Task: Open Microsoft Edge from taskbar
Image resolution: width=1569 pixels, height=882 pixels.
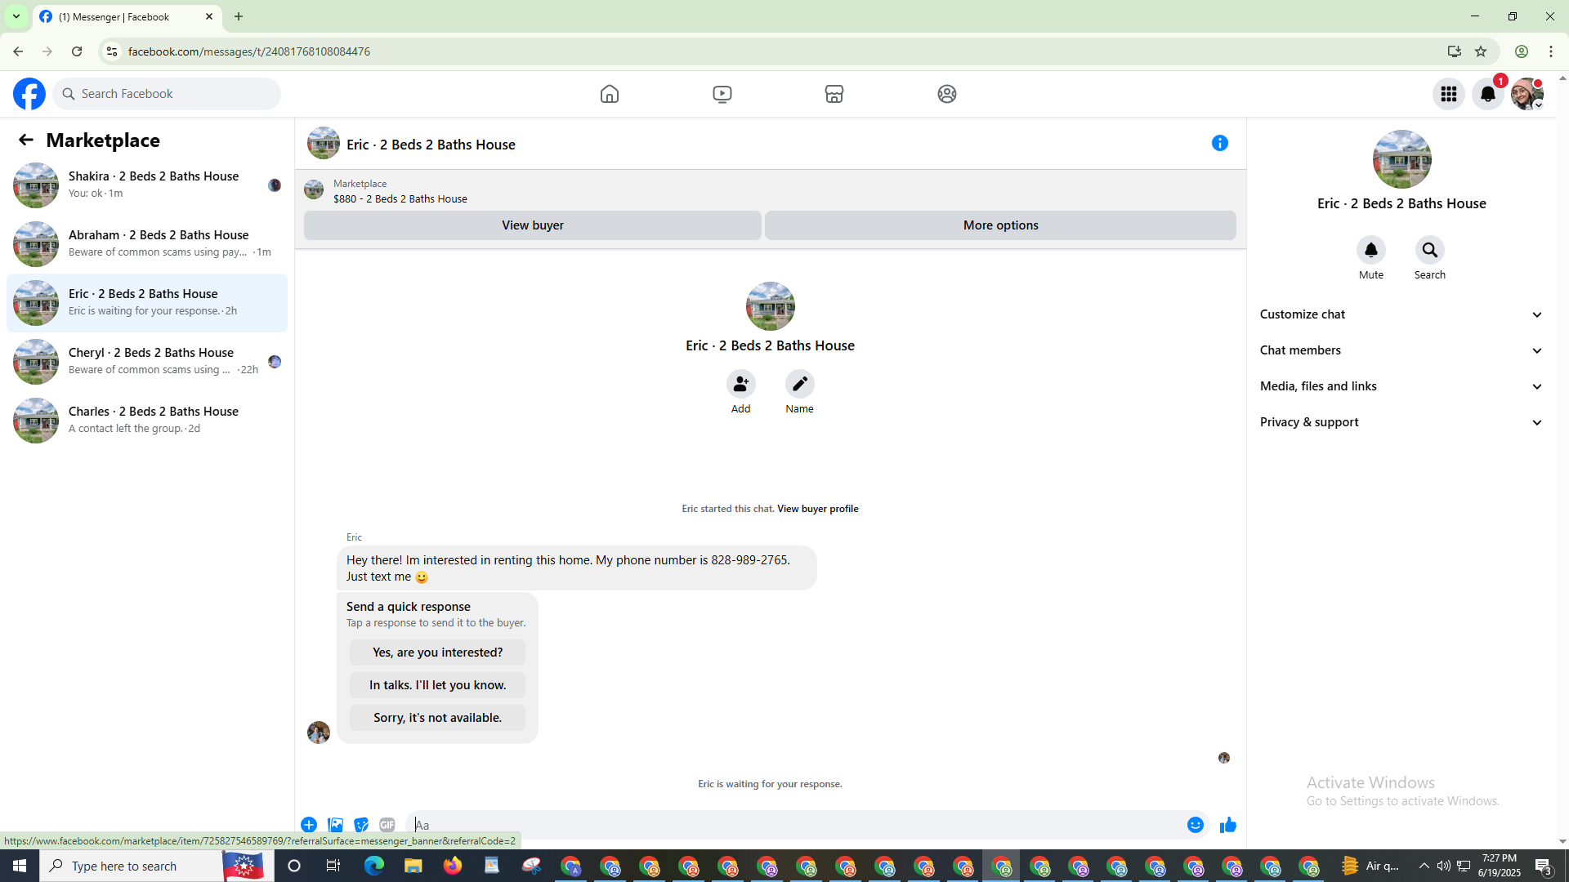Action: coord(374,866)
